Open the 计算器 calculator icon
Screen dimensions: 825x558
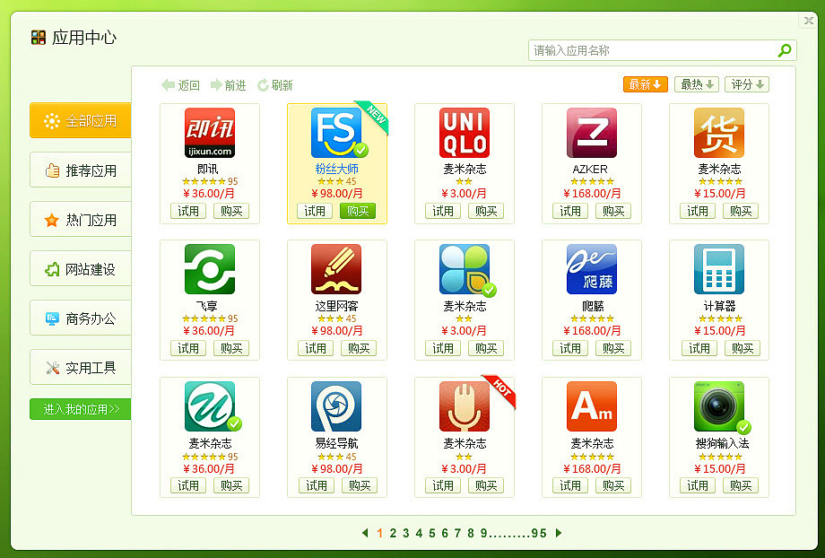[718, 269]
